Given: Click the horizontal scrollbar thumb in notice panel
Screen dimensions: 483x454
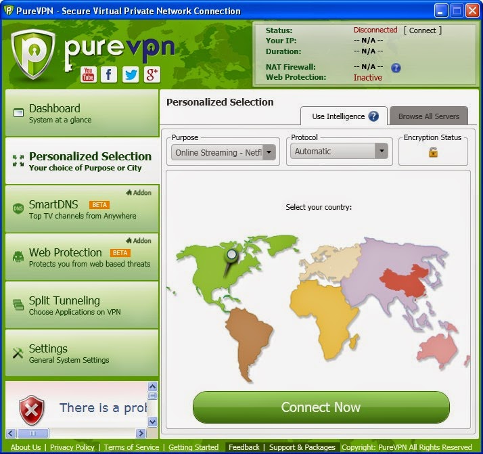Looking at the screenshot, I should point(33,433).
